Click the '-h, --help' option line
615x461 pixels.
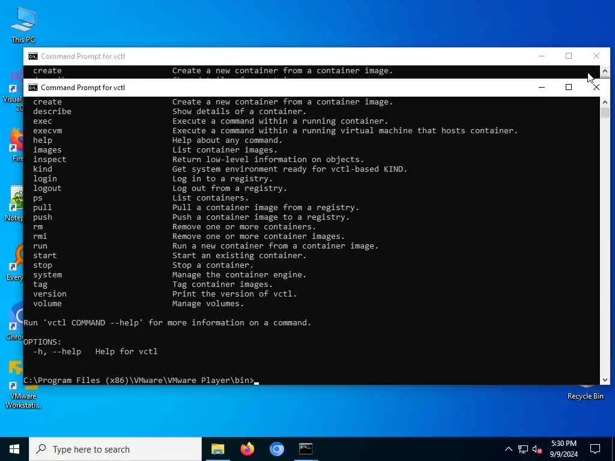pos(95,352)
